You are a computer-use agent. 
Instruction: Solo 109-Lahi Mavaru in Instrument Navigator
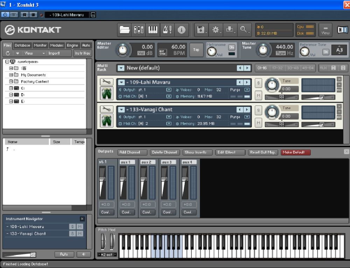click(72, 227)
